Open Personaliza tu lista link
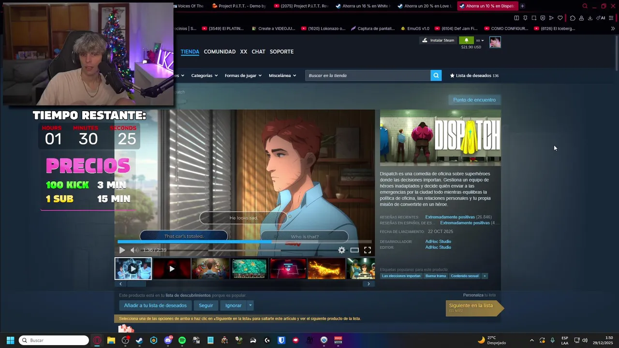The height and width of the screenshot is (348, 619). (479, 295)
